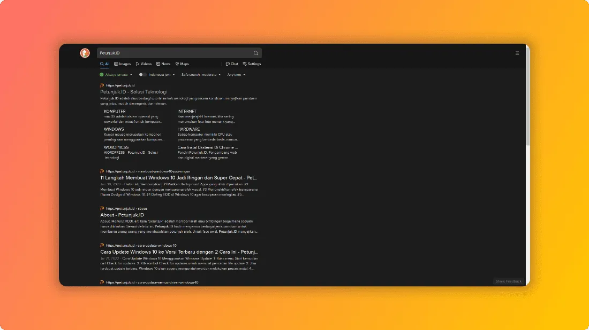
Task: Open the Indonesia (en) region dropdown
Action: point(162,75)
